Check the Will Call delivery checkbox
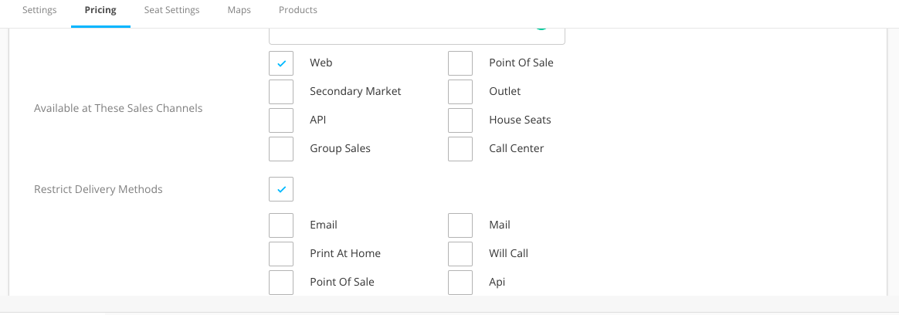899x315 pixels. click(x=460, y=254)
